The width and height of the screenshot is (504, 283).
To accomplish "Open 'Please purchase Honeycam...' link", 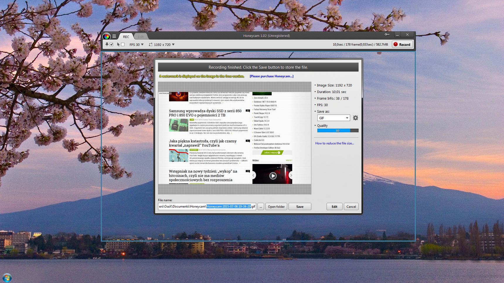I will (271, 76).
